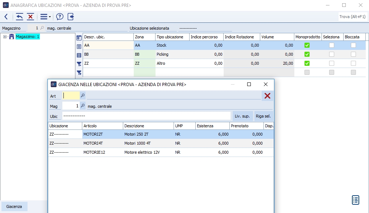Click the back arrow in the toolbar
Screen dimensions: 369x213
[x=6, y=17]
